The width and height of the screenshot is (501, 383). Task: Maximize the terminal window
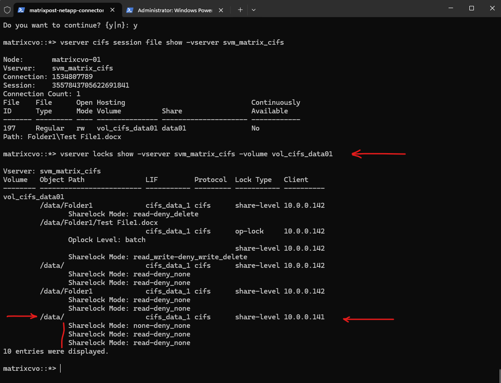pos(471,8)
